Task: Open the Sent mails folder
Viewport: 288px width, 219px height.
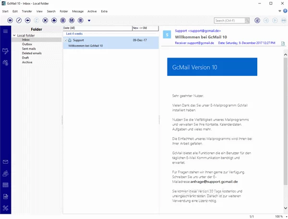Action: pos(29,49)
